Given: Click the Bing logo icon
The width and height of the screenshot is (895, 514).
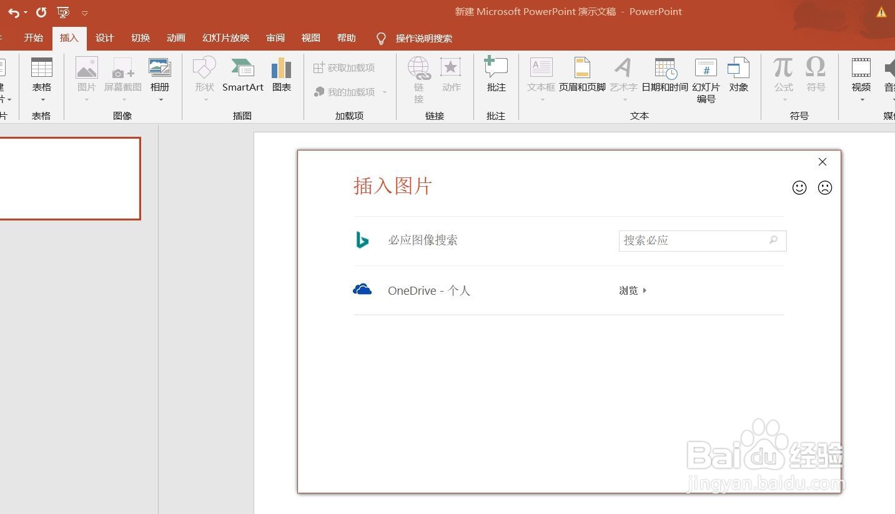Looking at the screenshot, I should click(362, 240).
